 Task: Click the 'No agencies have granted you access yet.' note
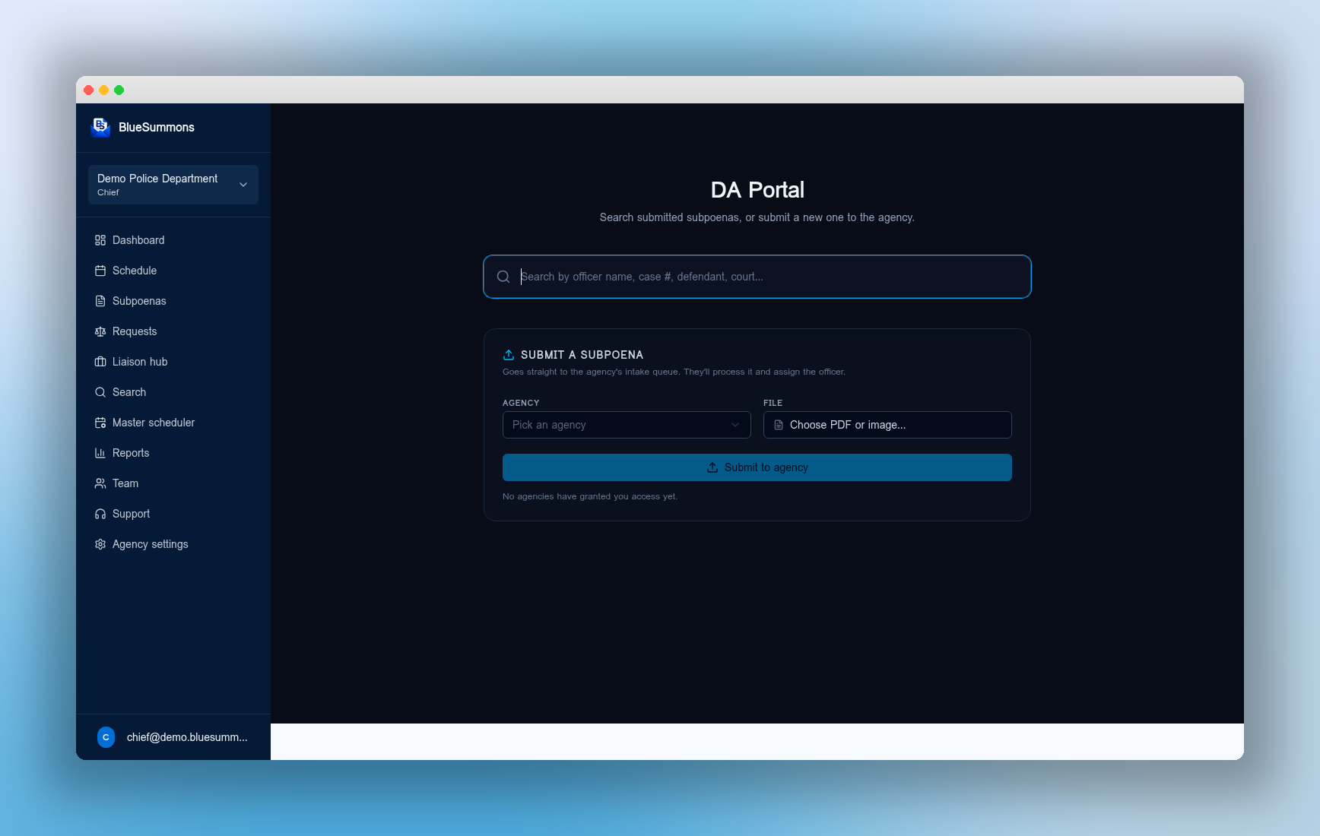(x=590, y=496)
